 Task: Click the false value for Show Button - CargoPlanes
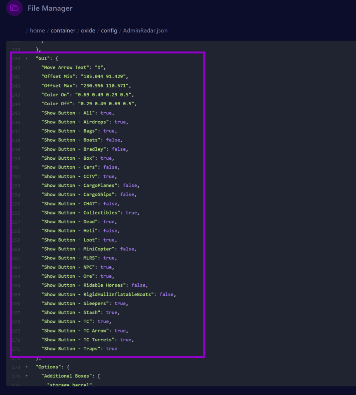tap(130, 186)
